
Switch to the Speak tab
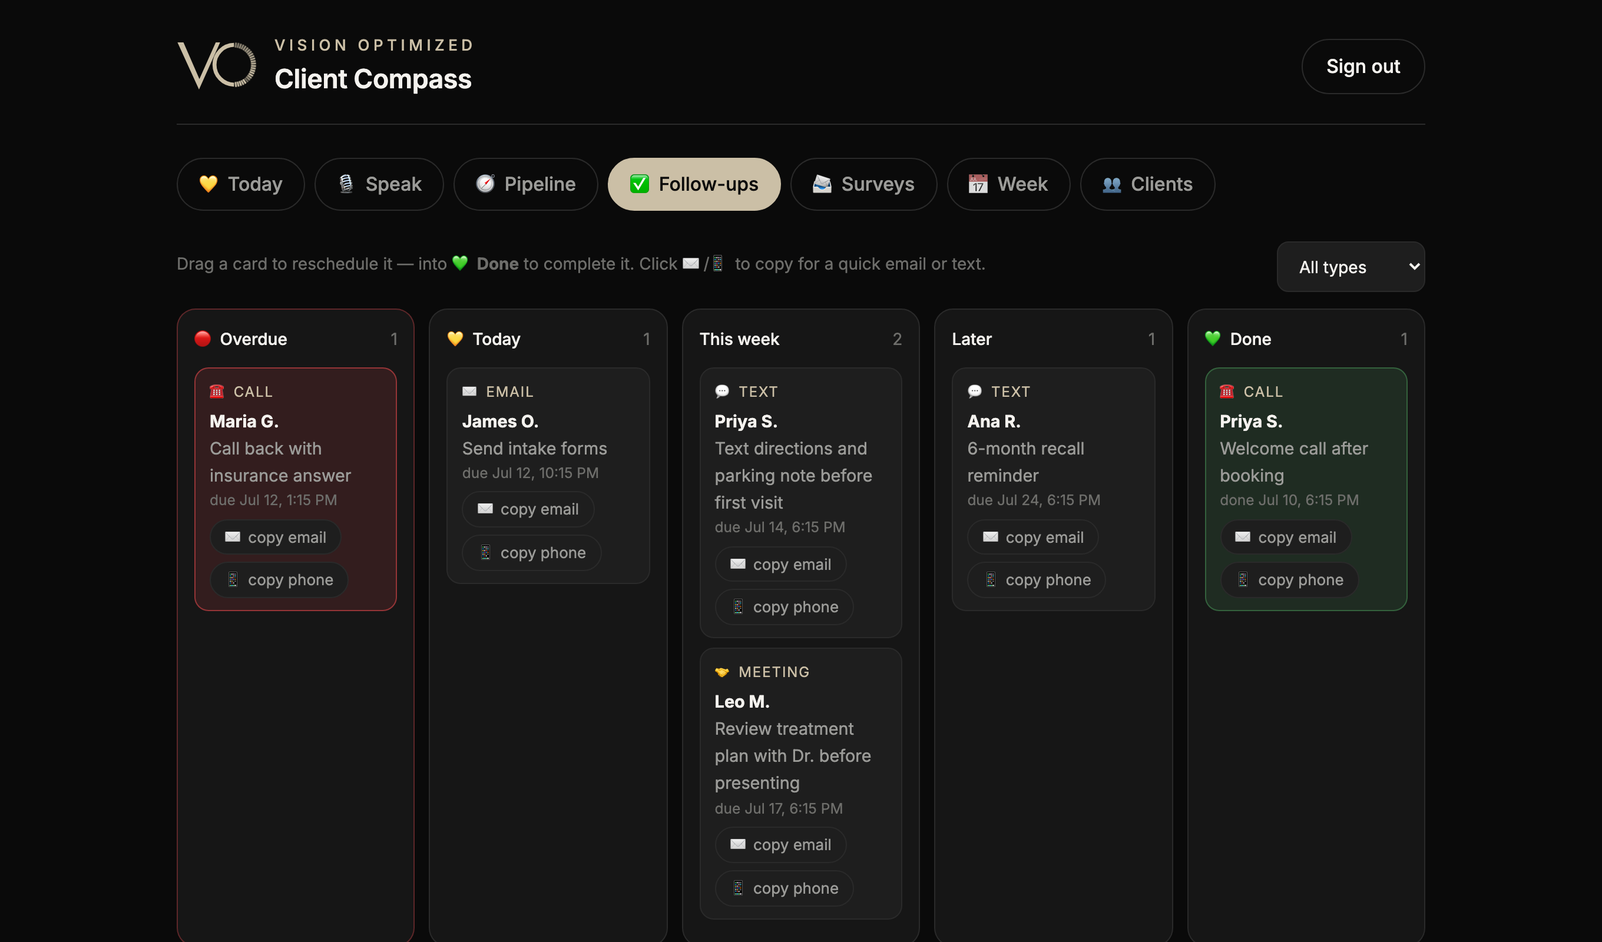[x=379, y=184]
